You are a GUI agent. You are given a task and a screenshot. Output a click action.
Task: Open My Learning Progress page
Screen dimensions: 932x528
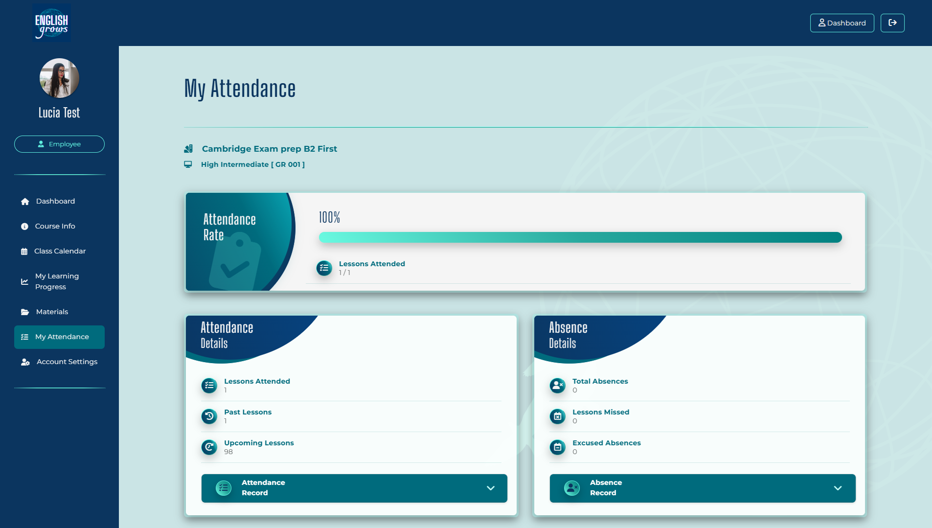click(x=59, y=281)
